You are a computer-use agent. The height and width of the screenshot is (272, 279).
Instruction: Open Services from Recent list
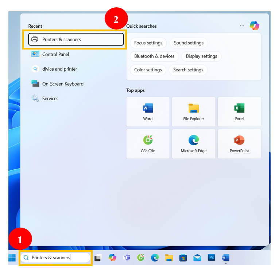click(x=50, y=98)
